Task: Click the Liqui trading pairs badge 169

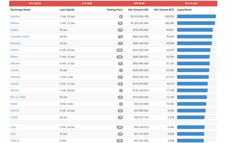Action: pyautogui.click(x=120, y=127)
